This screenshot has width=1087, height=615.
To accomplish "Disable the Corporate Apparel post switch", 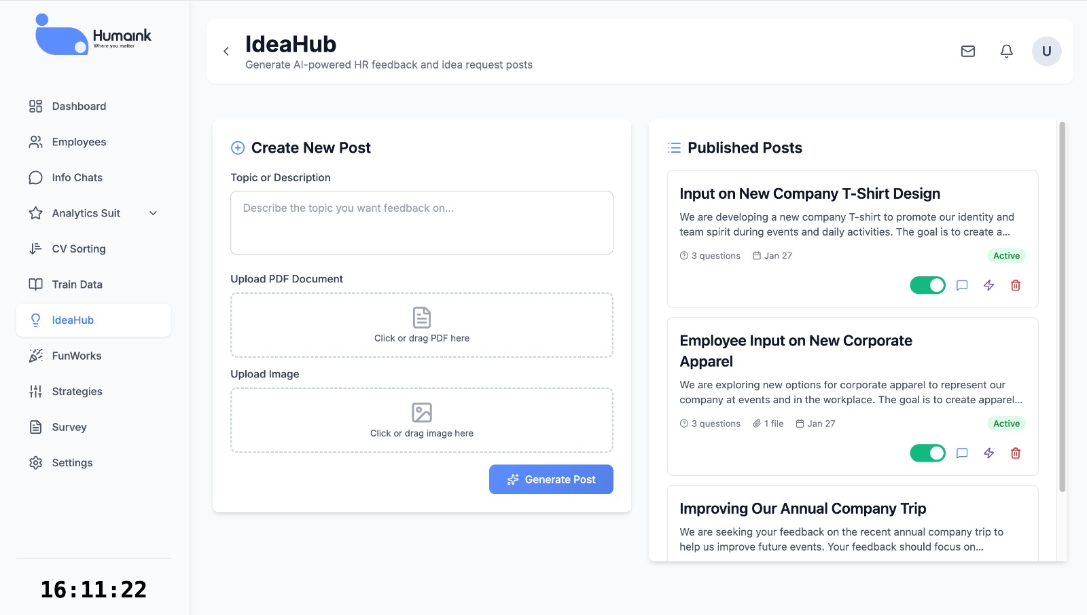I will 927,453.
